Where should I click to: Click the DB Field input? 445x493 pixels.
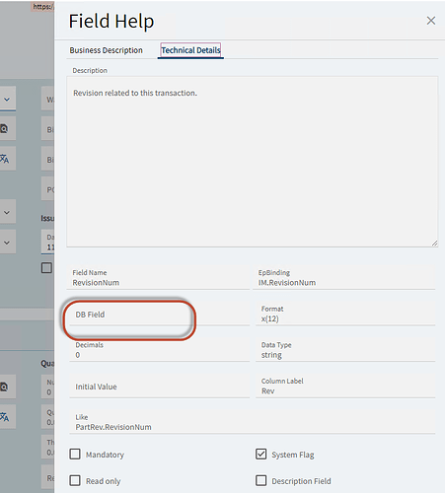pyautogui.click(x=159, y=315)
